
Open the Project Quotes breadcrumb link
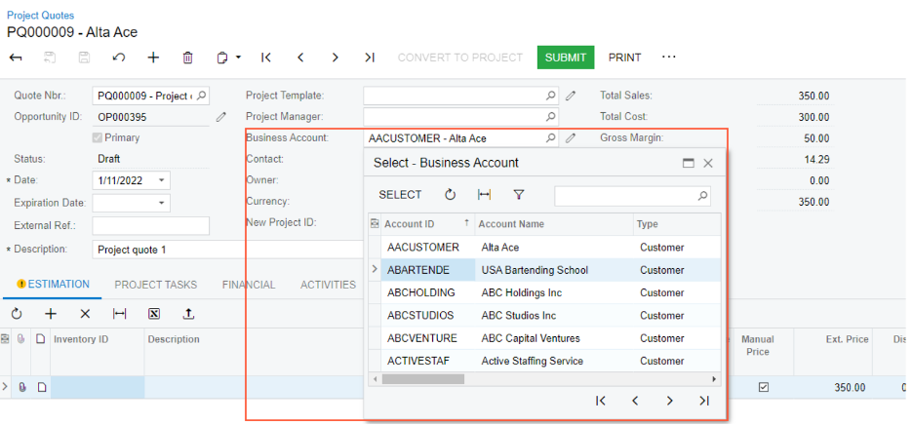[41, 16]
